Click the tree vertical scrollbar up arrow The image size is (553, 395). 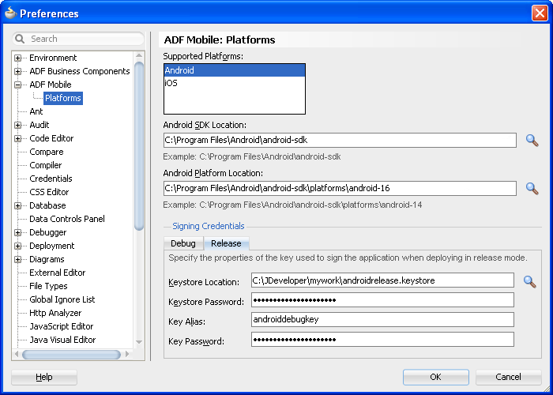(x=139, y=56)
